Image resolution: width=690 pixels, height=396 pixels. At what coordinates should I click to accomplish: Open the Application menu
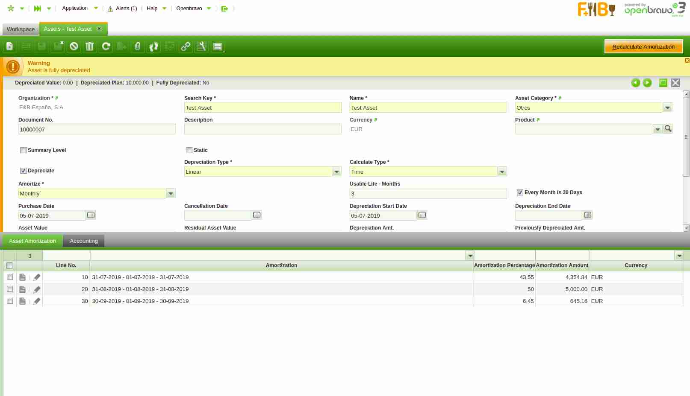[x=75, y=8]
